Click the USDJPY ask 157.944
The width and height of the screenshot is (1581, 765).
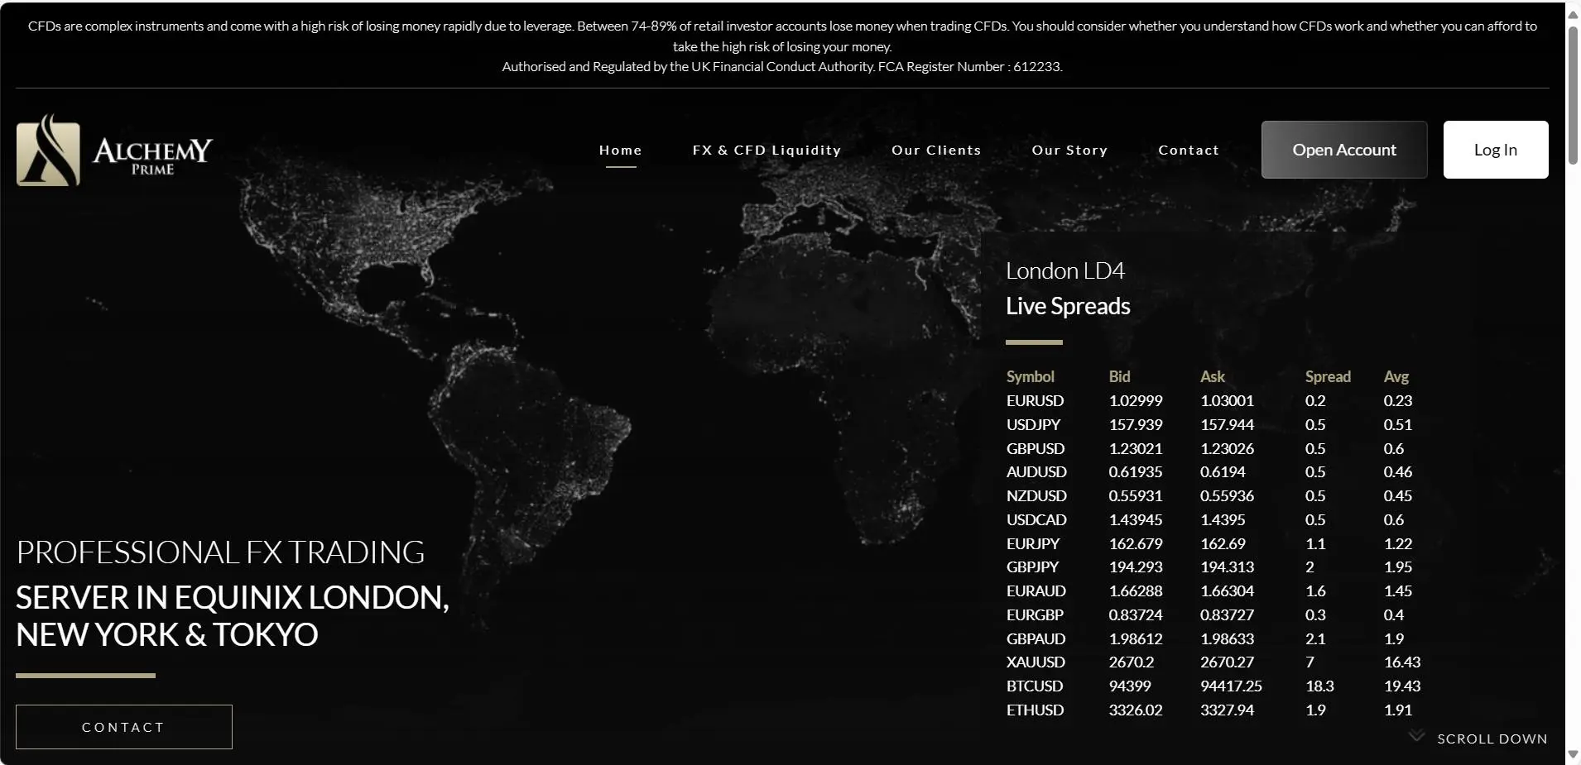(x=1227, y=424)
